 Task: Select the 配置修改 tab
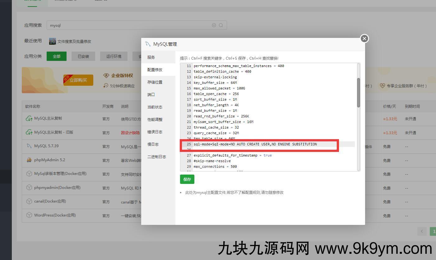[158, 70]
